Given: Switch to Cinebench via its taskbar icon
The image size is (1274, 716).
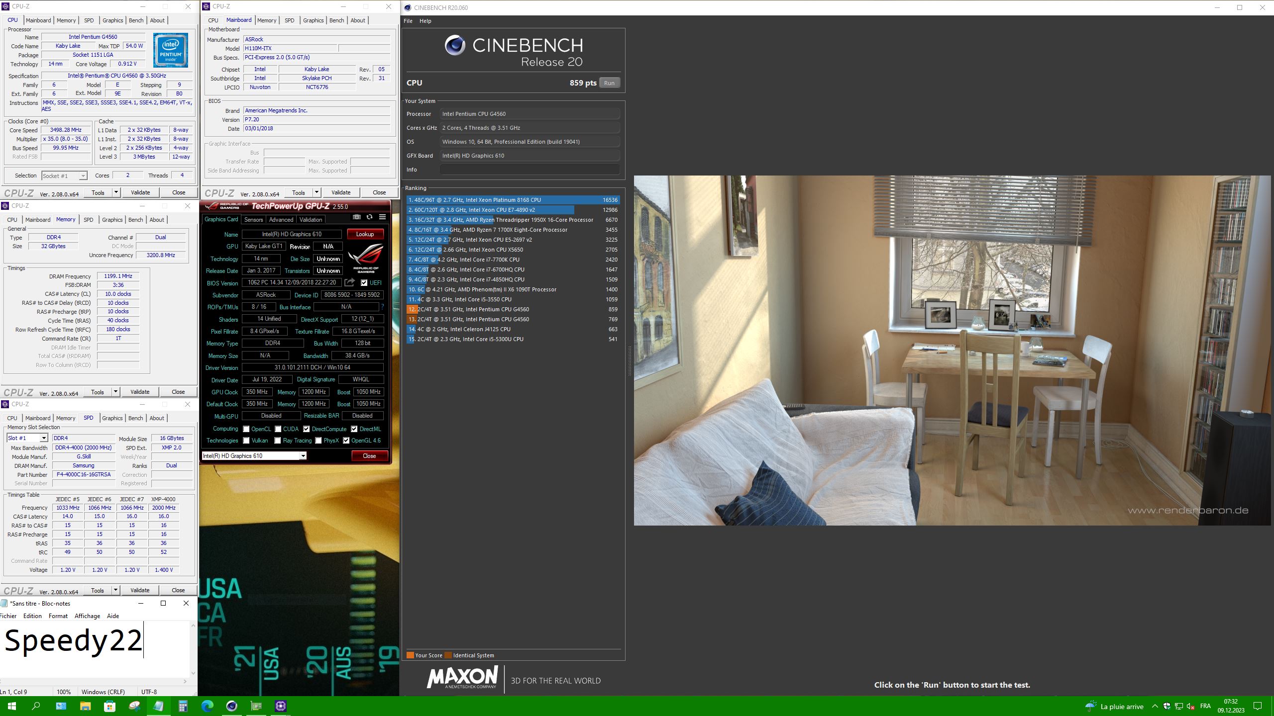Looking at the screenshot, I should pyautogui.click(x=231, y=706).
